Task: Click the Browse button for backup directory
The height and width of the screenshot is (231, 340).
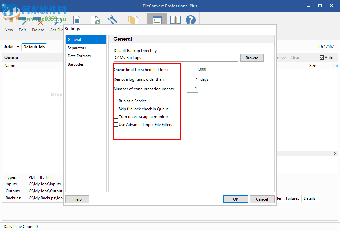Action: pyautogui.click(x=252, y=58)
